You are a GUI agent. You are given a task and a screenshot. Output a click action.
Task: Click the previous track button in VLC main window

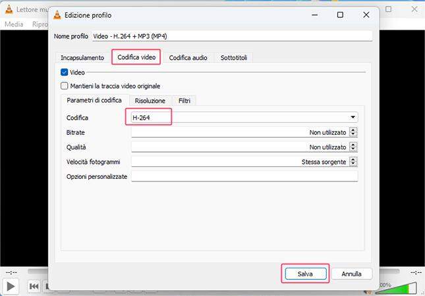pyautogui.click(x=34, y=286)
